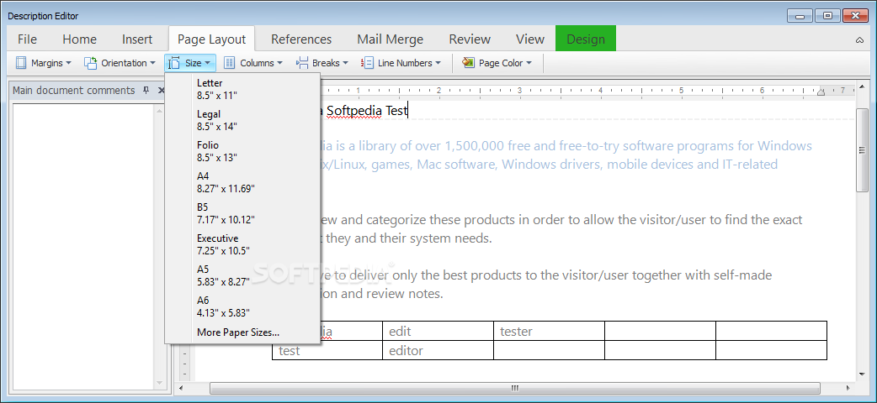Click the Orientation rotate icon
Screen dimensions: 877x403
coord(91,63)
